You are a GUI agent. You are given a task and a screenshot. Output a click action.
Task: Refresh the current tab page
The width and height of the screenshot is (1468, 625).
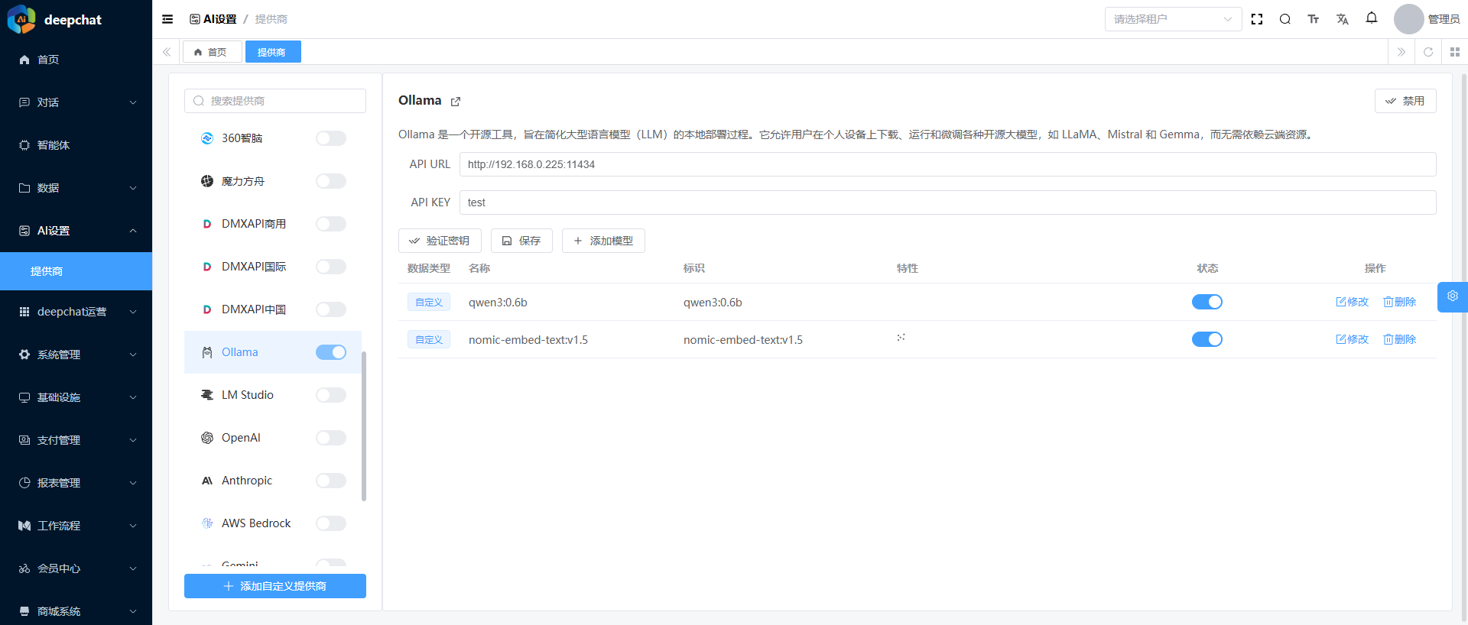pos(1428,52)
